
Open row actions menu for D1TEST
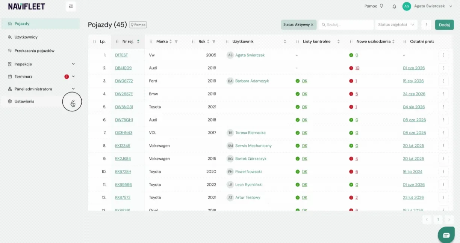tap(443, 55)
